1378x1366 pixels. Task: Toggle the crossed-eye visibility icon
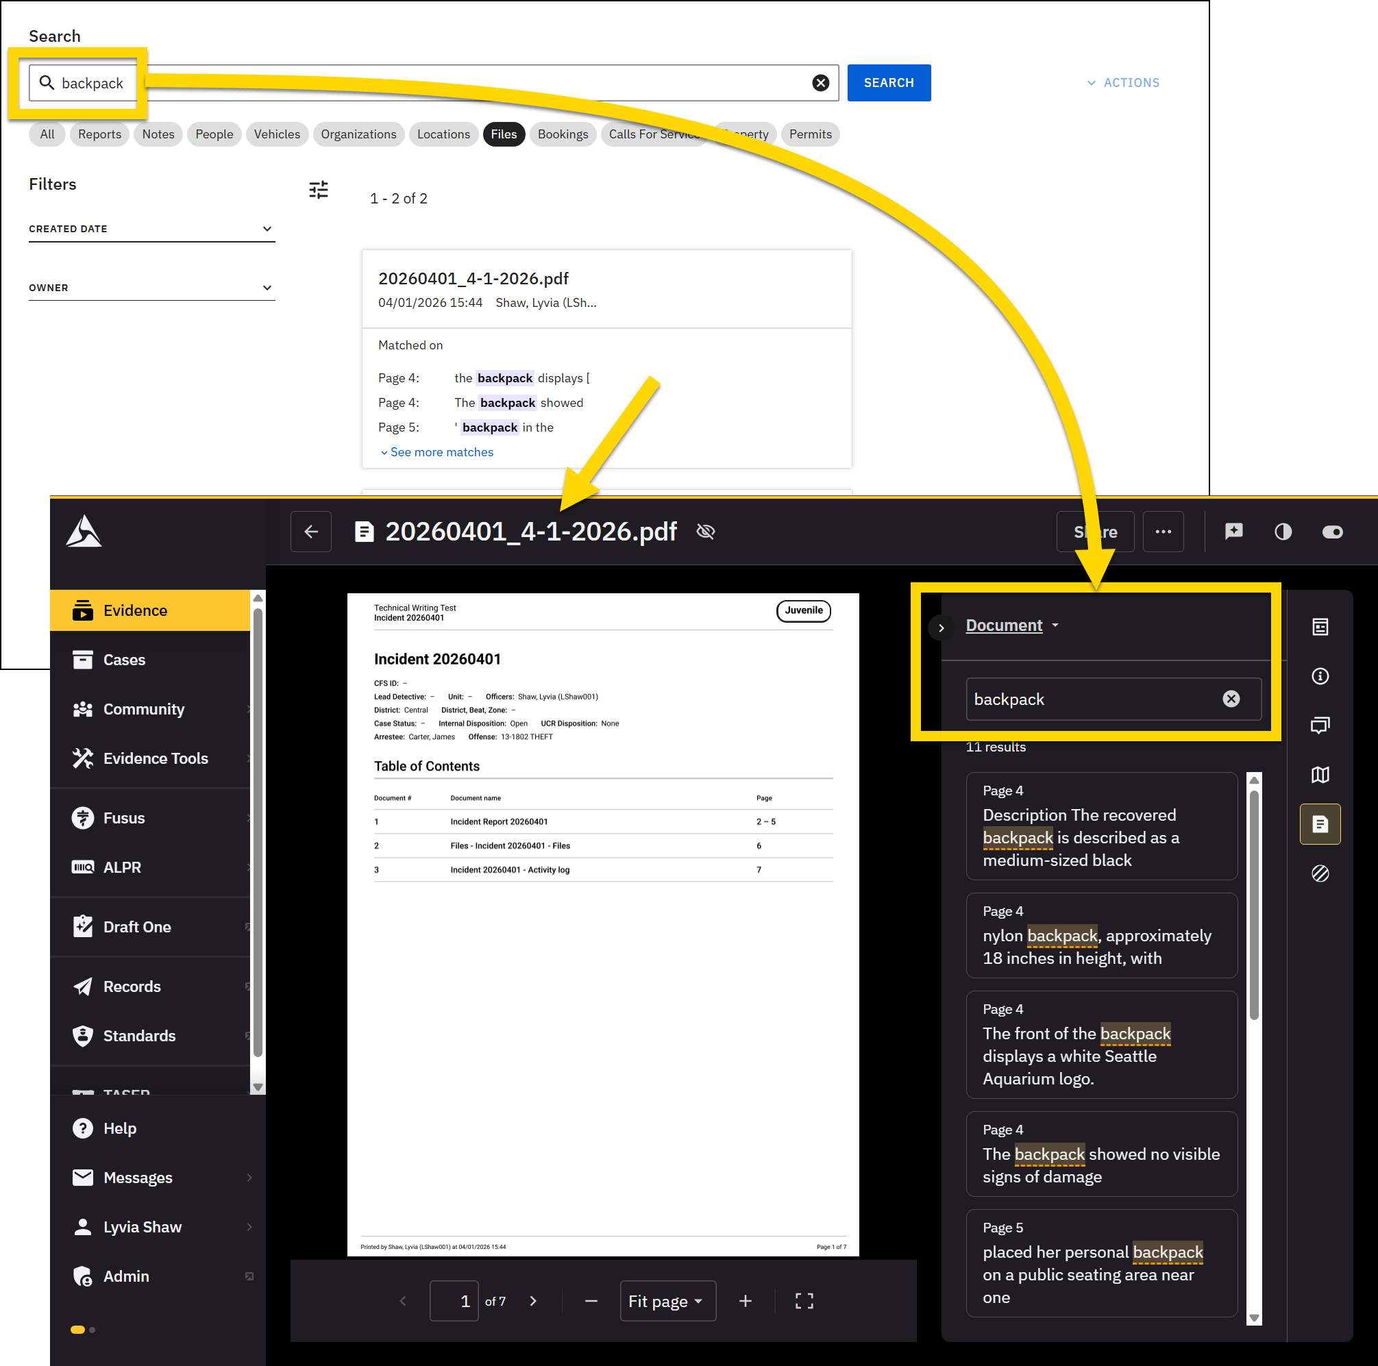(x=704, y=532)
